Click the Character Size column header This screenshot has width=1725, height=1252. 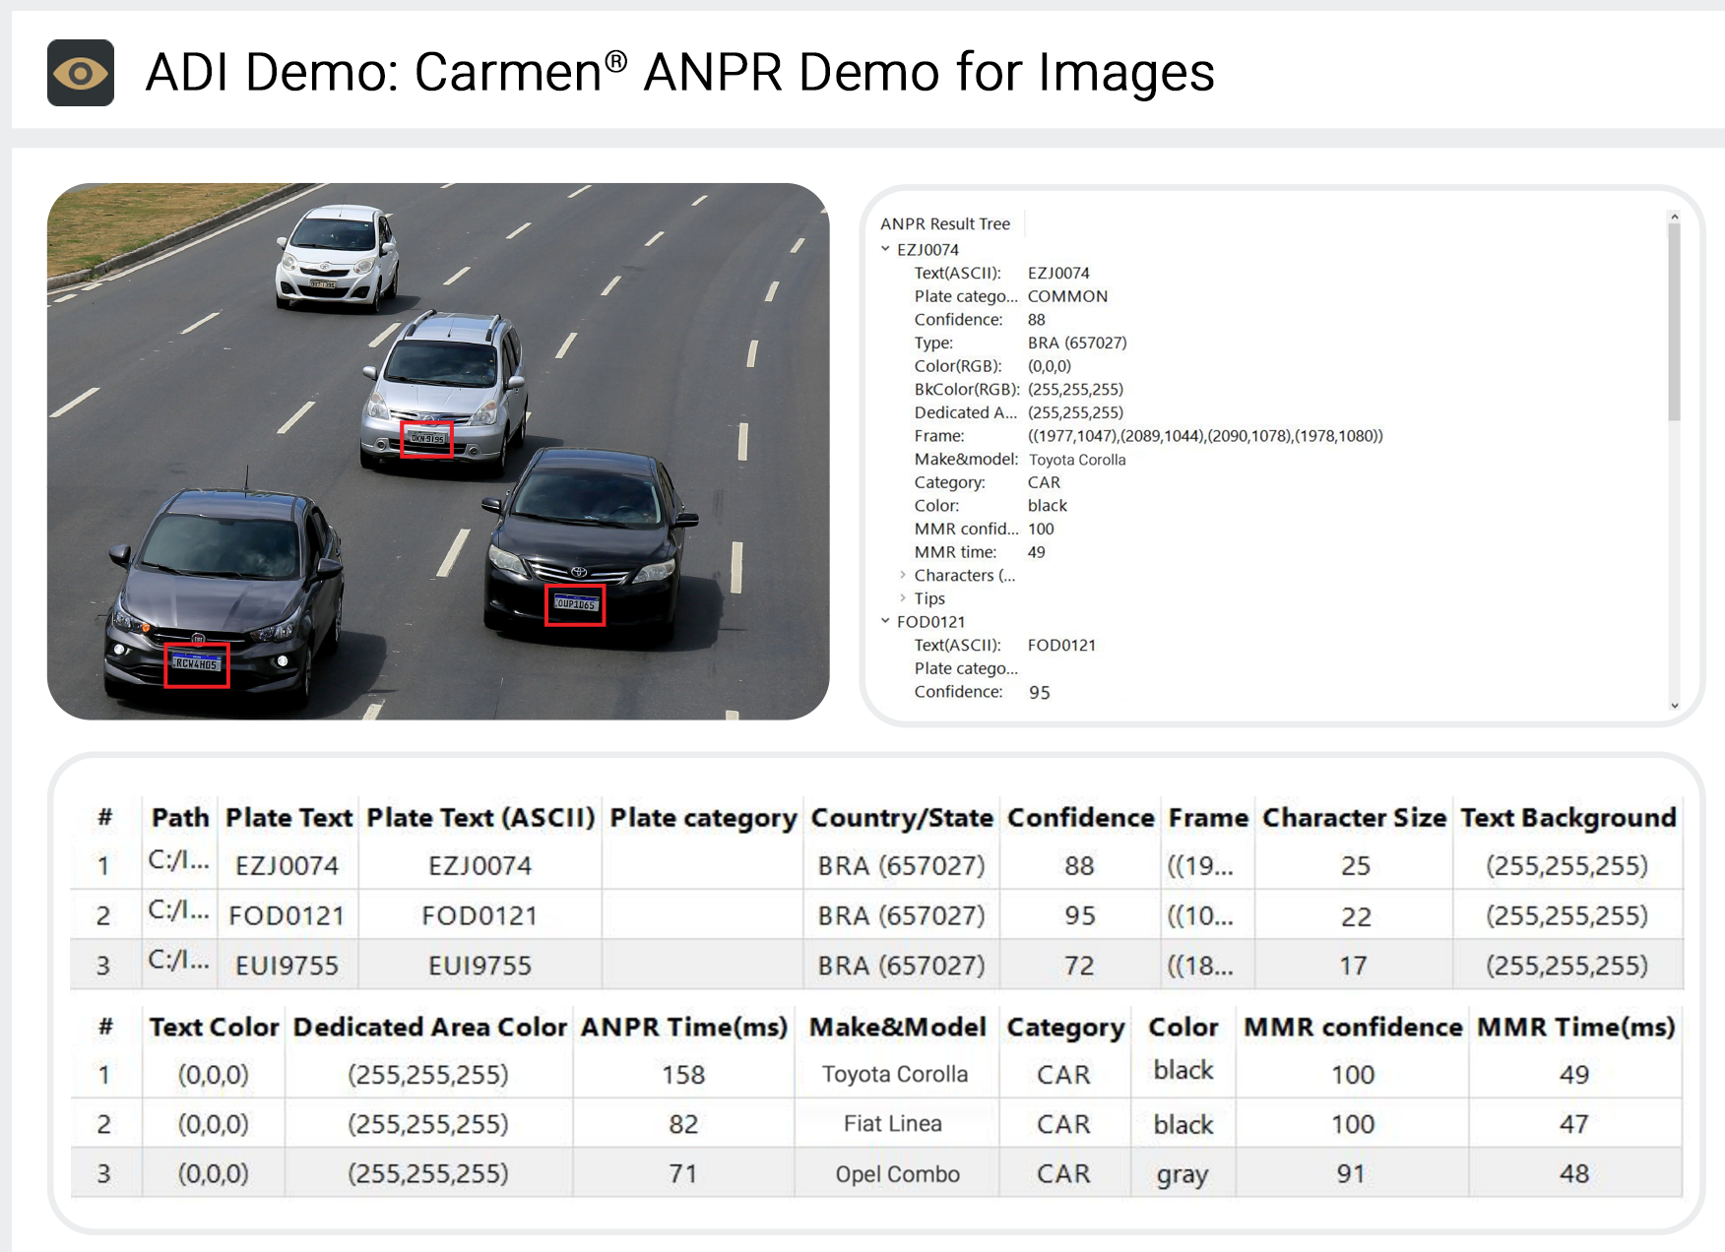1355,818
